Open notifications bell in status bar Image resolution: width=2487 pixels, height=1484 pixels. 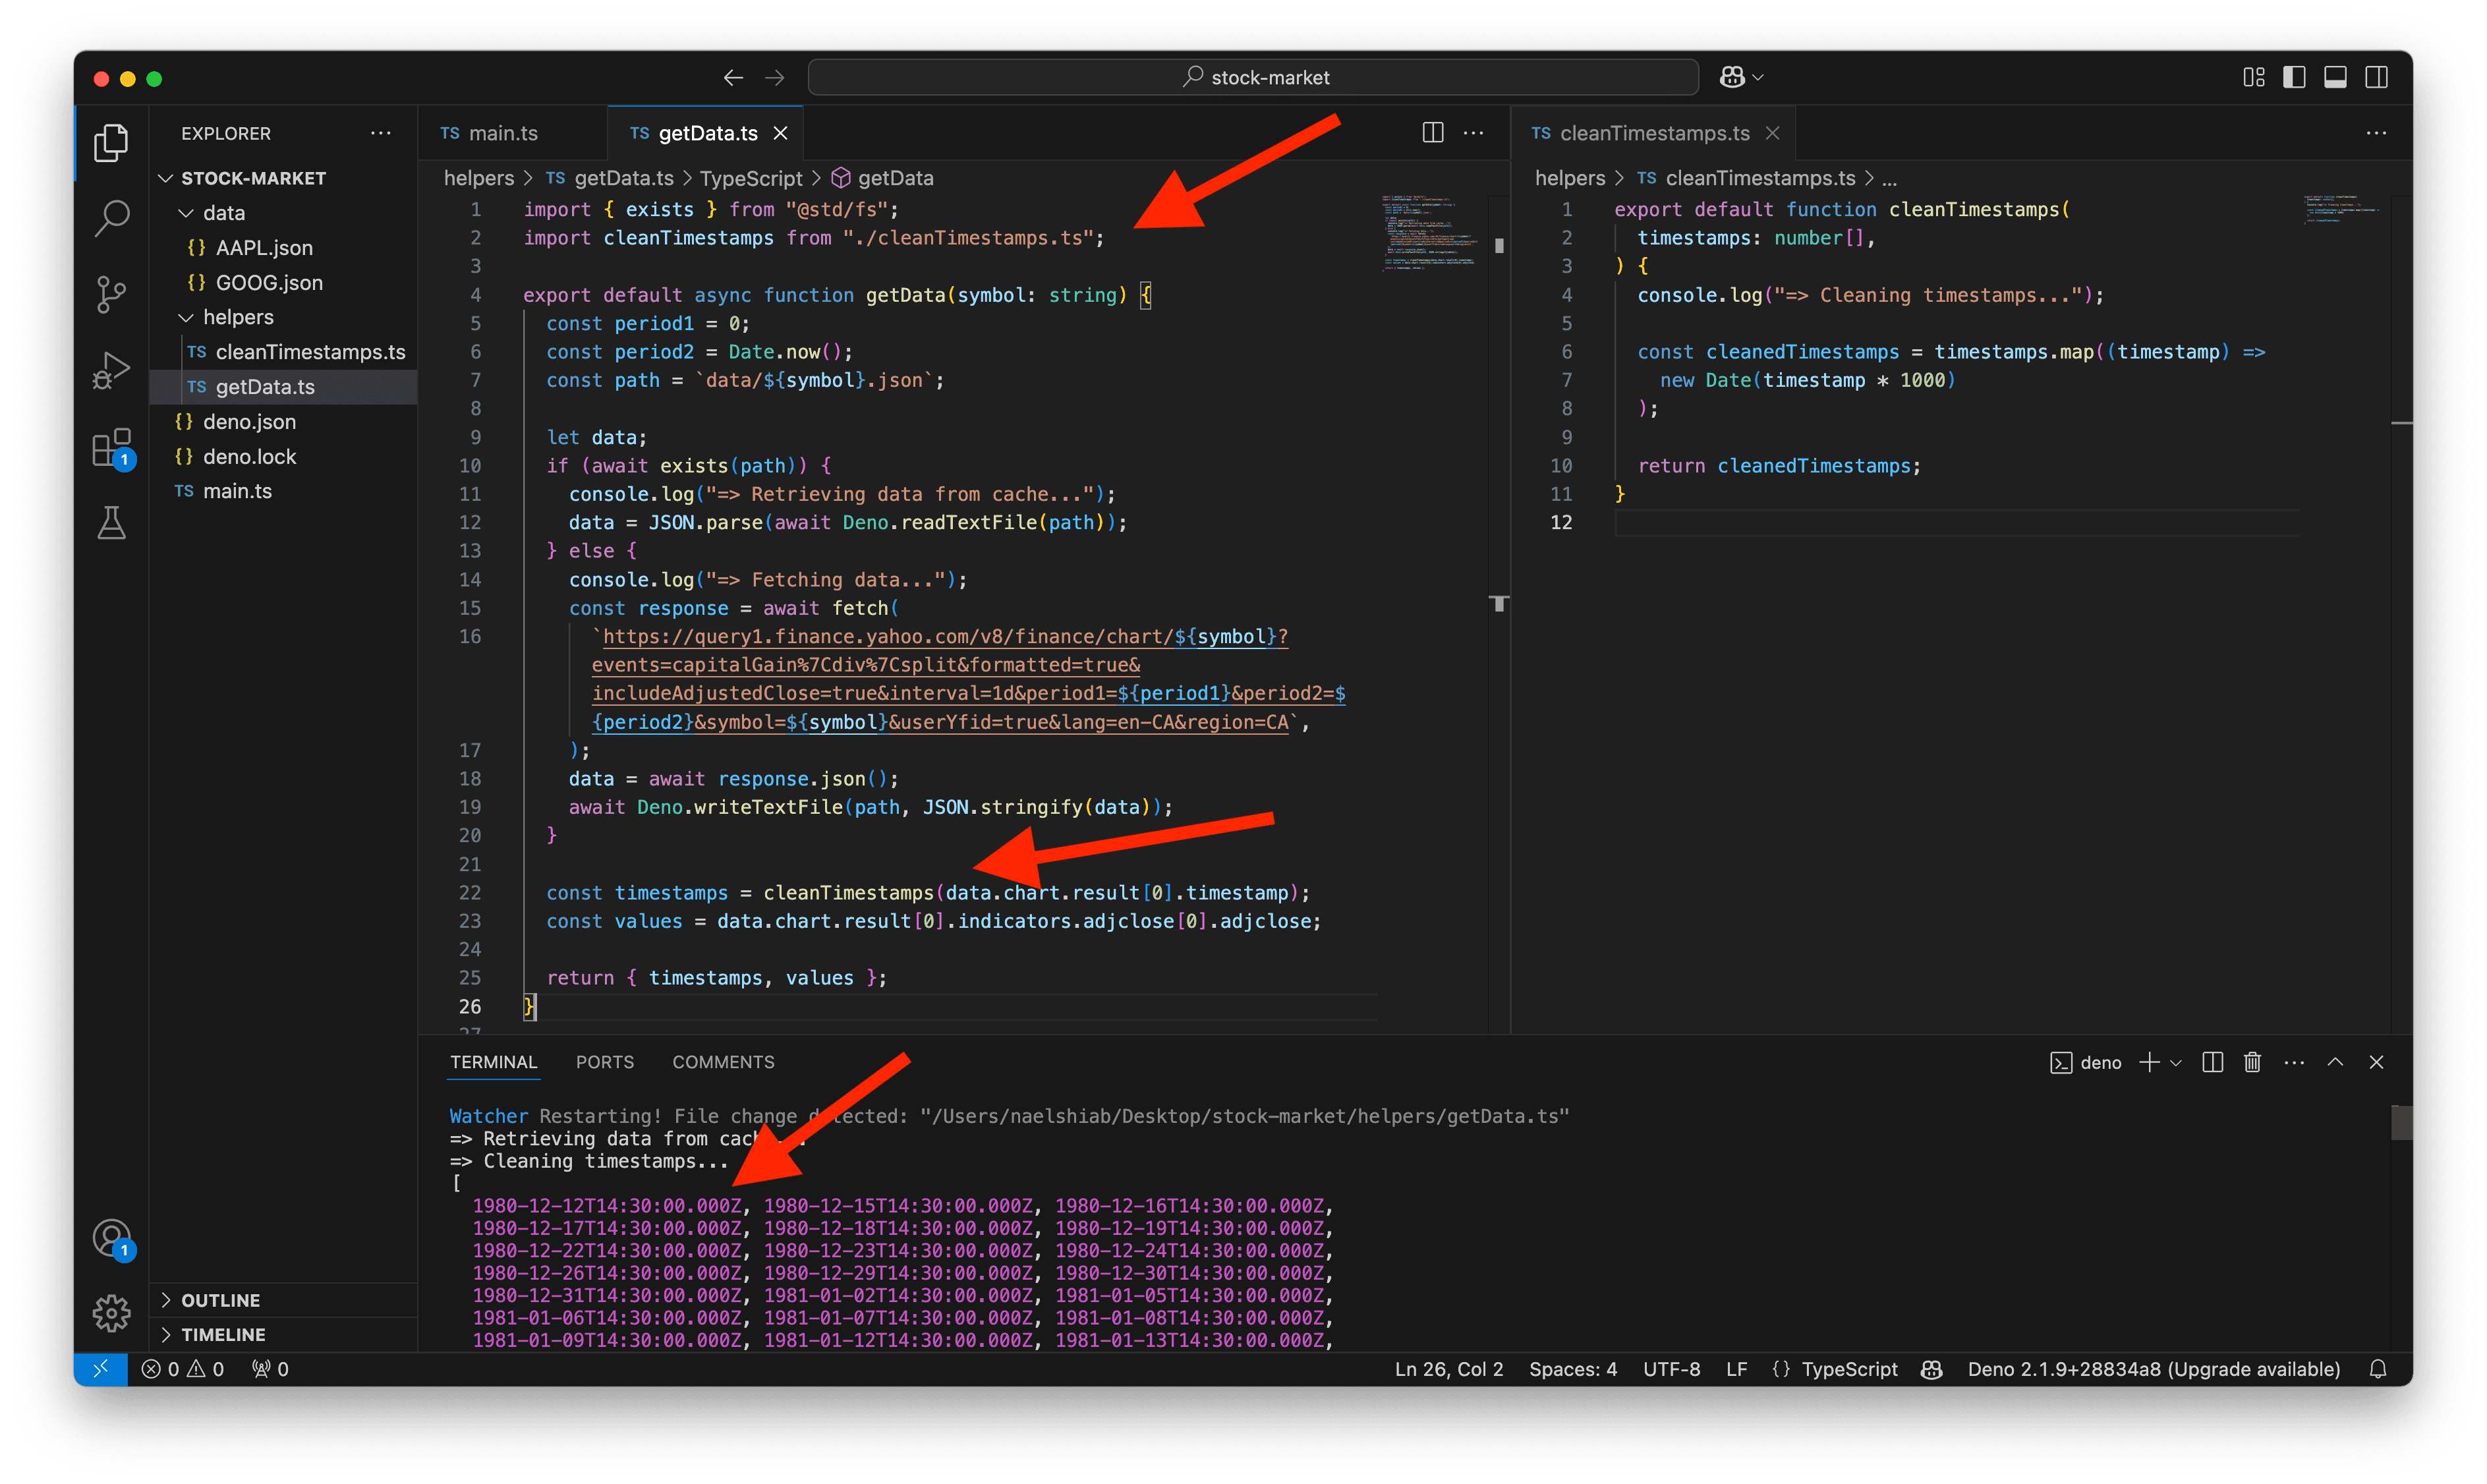pyautogui.click(x=2378, y=1369)
